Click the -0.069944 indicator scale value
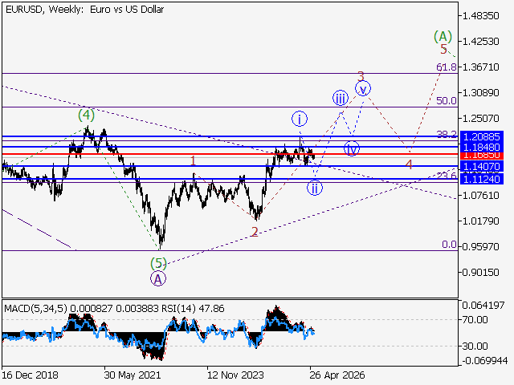Screen dimensions: 514x385 485,361
